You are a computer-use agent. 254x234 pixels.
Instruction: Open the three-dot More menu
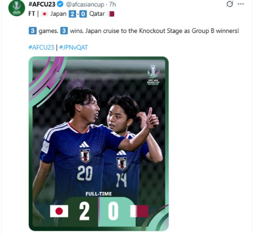pos(241,4)
